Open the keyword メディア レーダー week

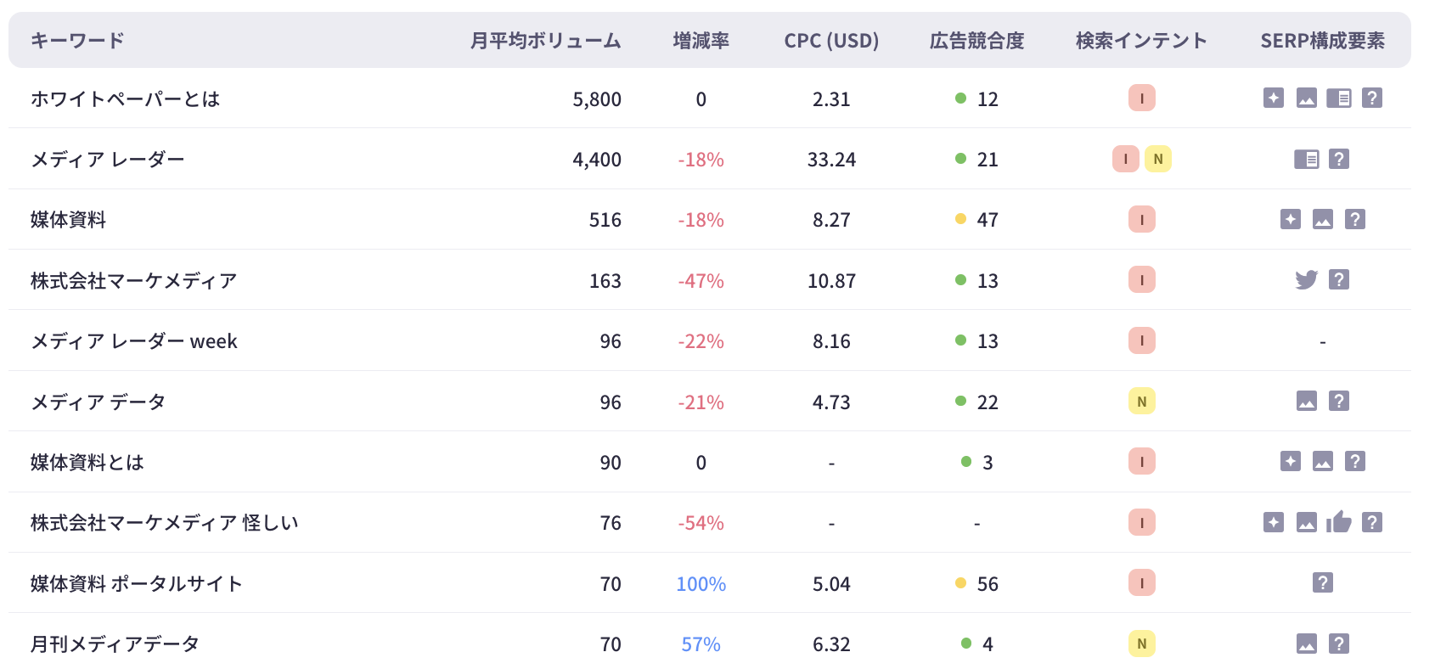coord(134,341)
